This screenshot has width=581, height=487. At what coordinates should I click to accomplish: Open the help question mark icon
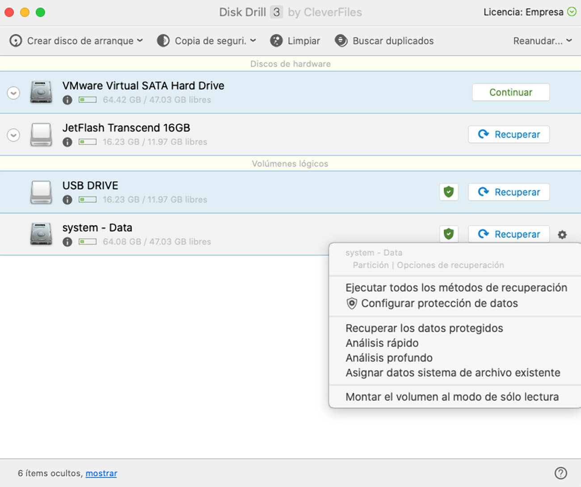tap(560, 473)
